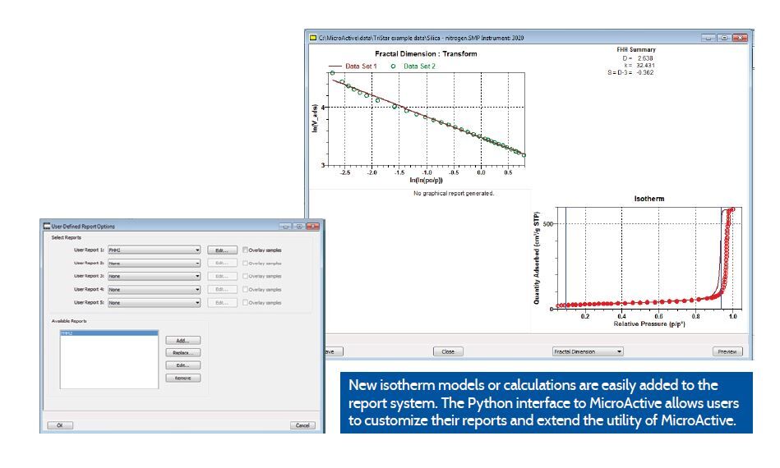Maximize the User Defined Report Options dialog
The width and height of the screenshot is (780, 468).
(x=299, y=226)
